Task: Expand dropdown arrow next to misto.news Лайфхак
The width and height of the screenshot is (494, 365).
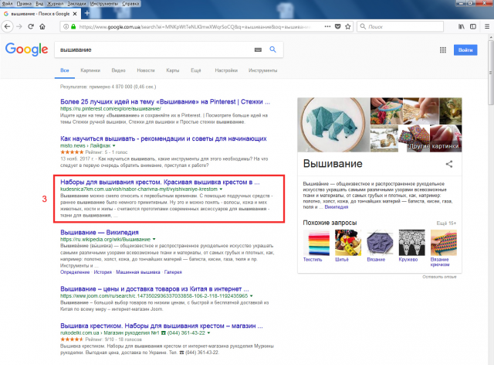Action: (113, 146)
